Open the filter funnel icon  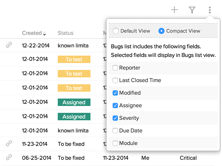(192, 10)
